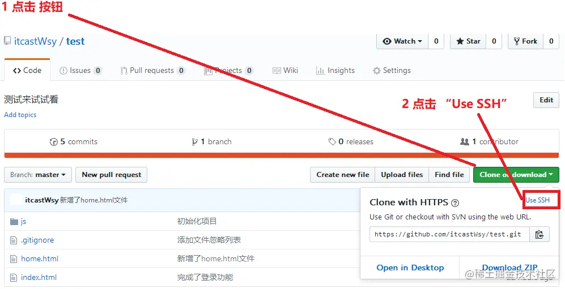
Task: Fork the test repository
Action: coord(525,41)
